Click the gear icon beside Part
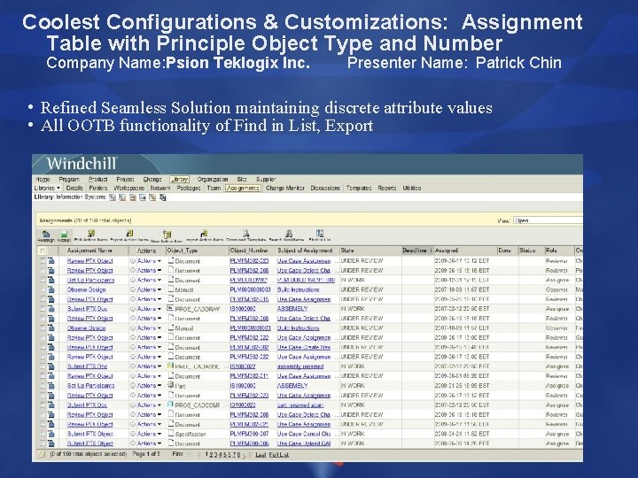 pyautogui.click(x=171, y=385)
